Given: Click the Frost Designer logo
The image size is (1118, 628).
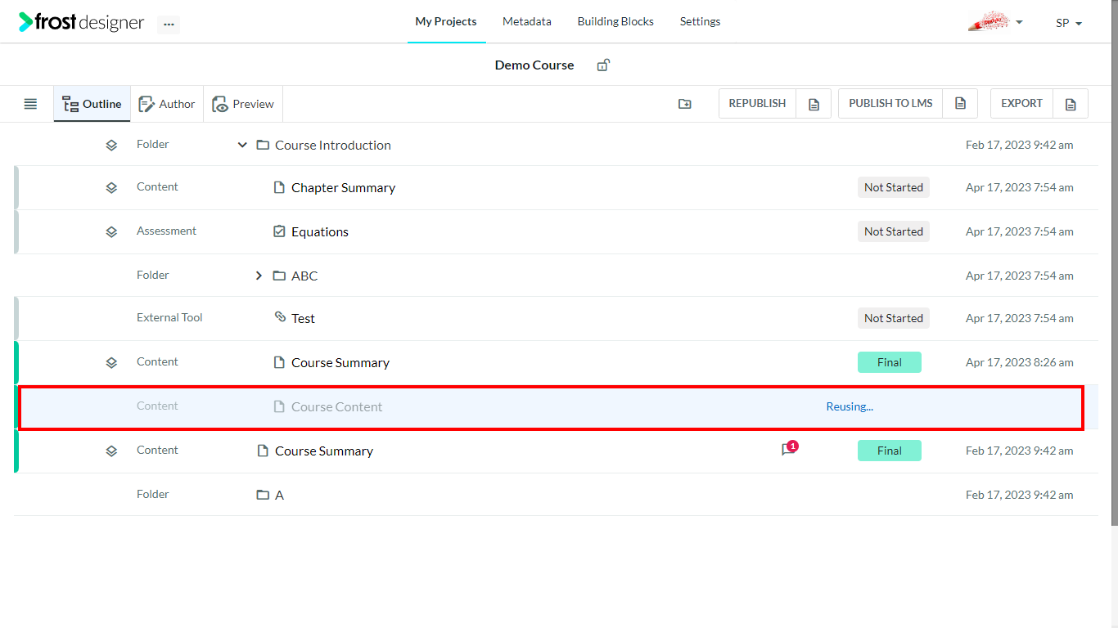Looking at the screenshot, I should pos(82,22).
